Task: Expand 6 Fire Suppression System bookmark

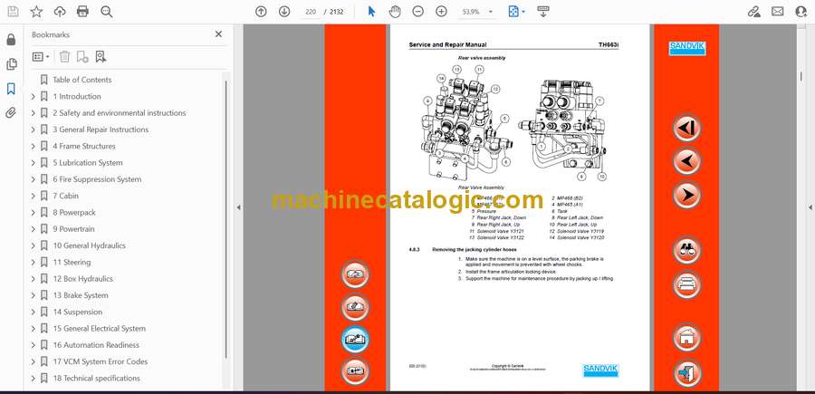Action: pos(34,179)
